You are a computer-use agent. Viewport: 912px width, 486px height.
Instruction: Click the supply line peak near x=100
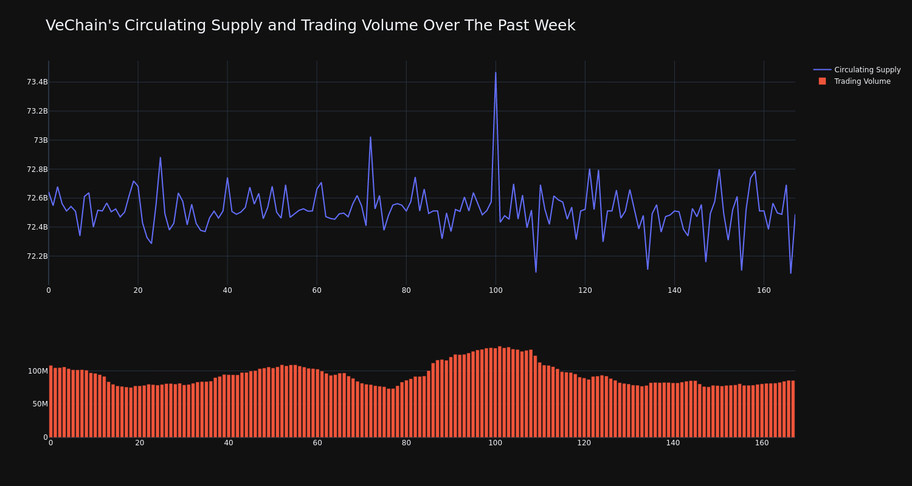point(496,73)
